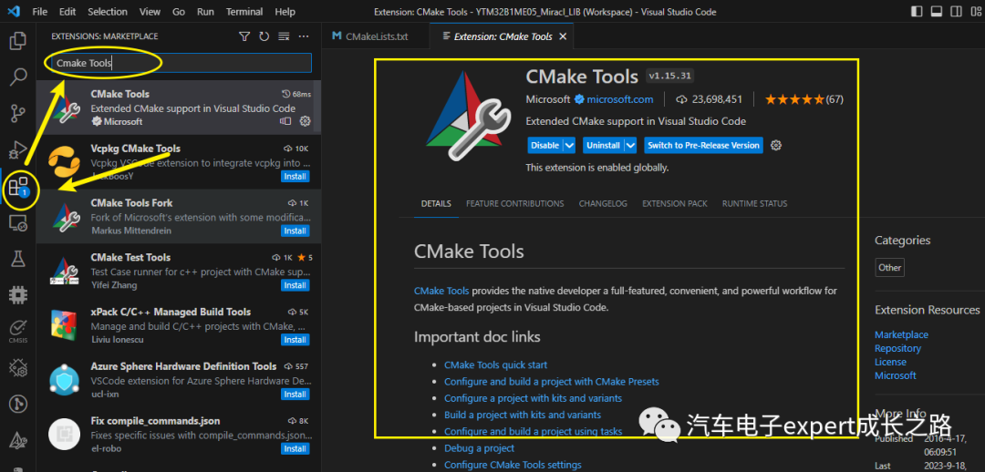985x472 pixels.
Task: Open the Repository resource link
Action: point(897,348)
